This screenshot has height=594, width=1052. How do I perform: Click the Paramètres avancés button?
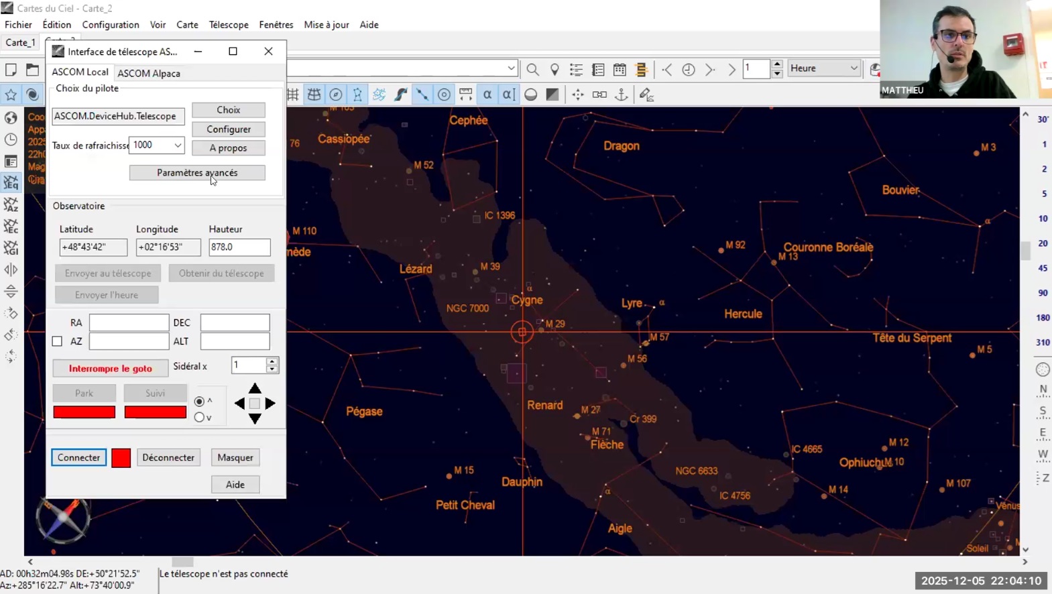click(x=197, y=173)
